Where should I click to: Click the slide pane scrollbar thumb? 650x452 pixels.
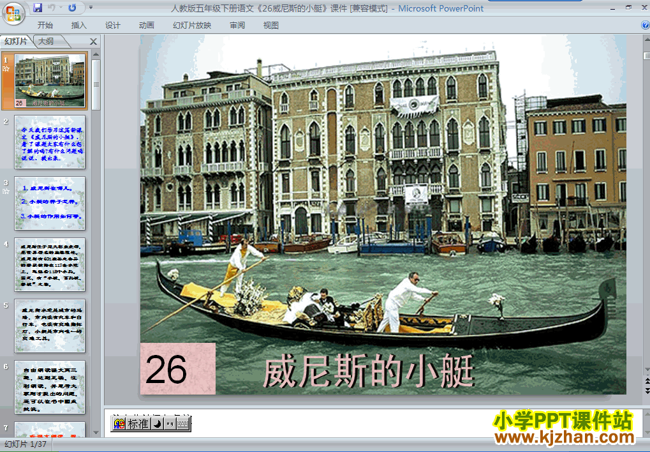(96, 85)
